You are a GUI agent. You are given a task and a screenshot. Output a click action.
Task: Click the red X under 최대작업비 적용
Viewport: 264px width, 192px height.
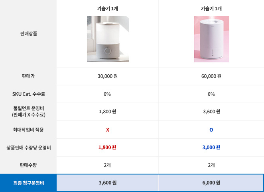click(108, 130)
